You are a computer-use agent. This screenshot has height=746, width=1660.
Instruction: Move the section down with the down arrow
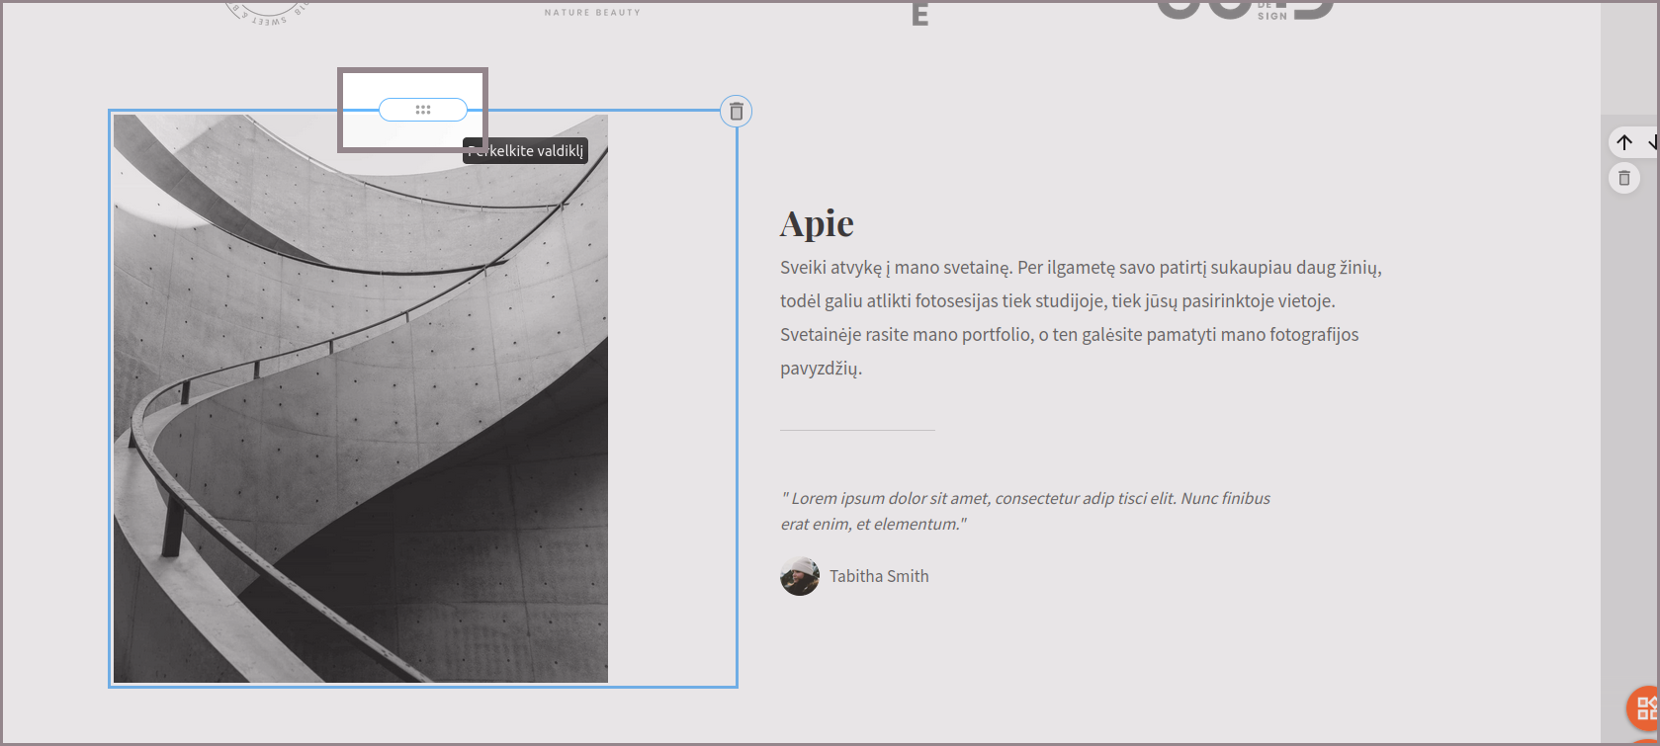pyautogui.click(x=1652, y=143)
